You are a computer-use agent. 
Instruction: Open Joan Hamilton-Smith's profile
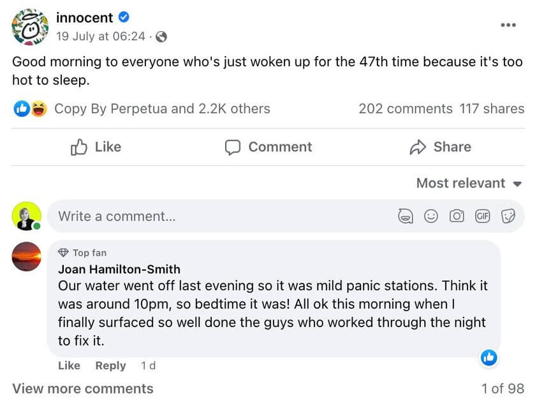pyautogui.click(x=119, y=269)
